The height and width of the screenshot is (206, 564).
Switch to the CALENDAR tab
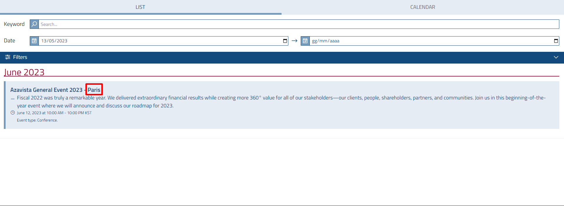tap(423, 7)
